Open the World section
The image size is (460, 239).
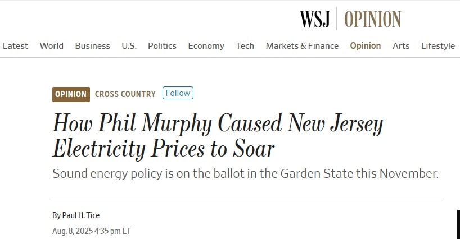click(52, 46)
